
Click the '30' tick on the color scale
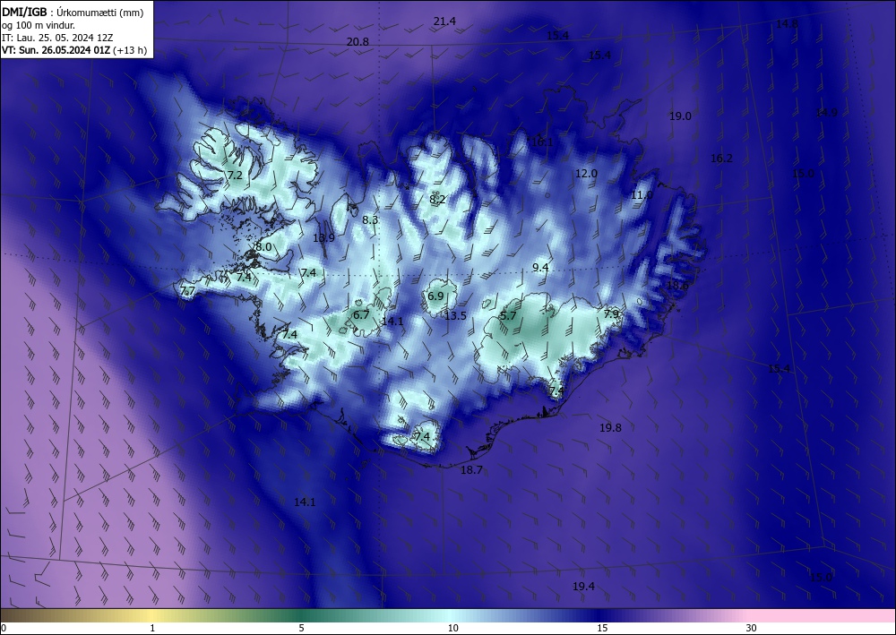751,628
